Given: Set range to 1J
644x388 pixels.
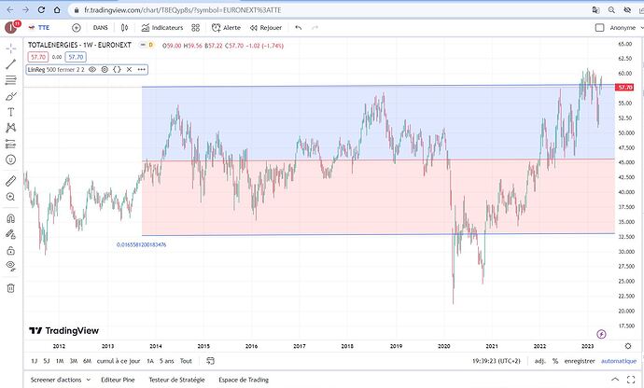Looking at the screenshot, I should tap(35, 361).
